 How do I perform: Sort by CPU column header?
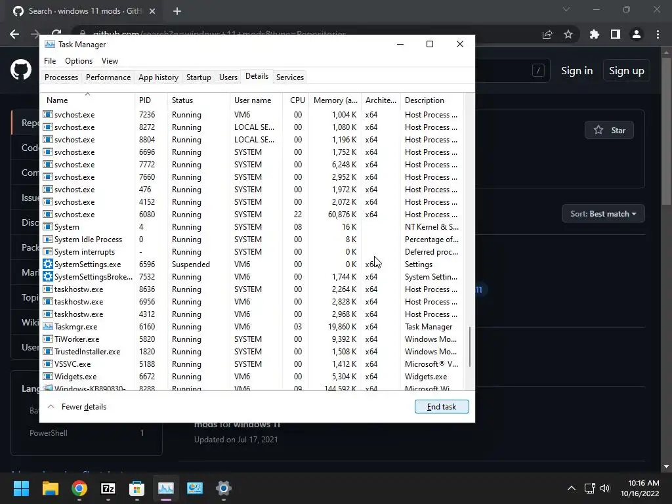pyautogui.click(x=296, y=100)
